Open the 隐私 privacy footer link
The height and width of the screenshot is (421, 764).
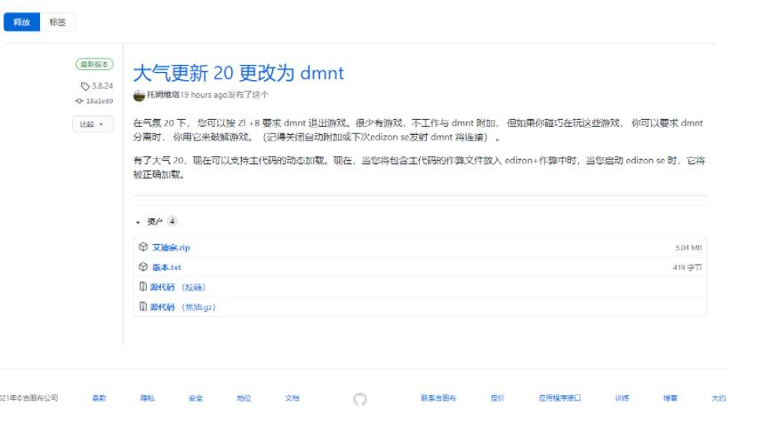[x=148, y=398]
